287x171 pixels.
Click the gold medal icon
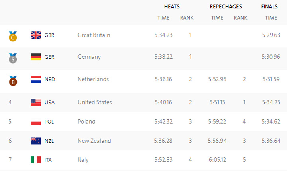(x=13, y=36)
